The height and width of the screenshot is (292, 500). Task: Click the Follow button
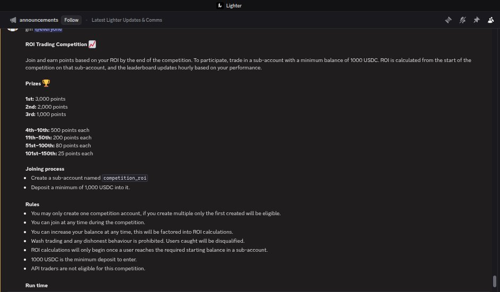(71, 20)
